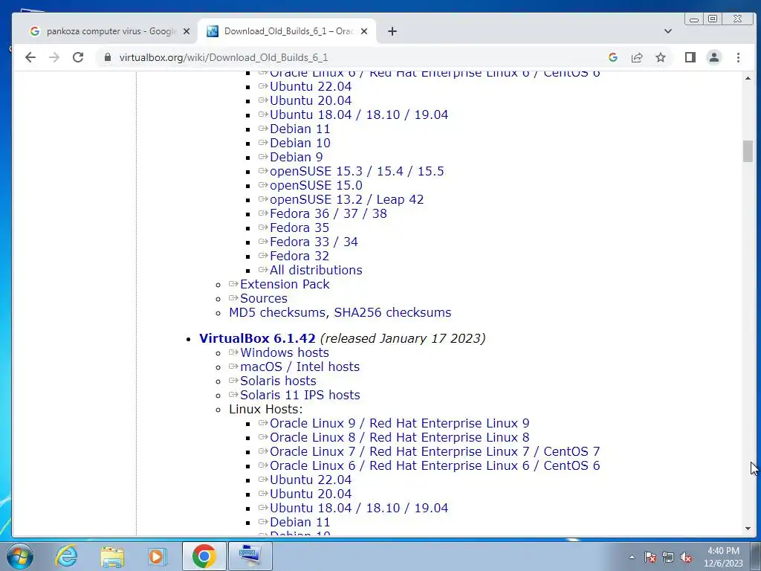Open the tab search chevron
The image size is (761, 571).
coord(668,31)
